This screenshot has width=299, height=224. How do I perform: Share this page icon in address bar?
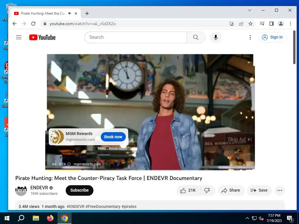pyautogui.click(x=241, y=24)
